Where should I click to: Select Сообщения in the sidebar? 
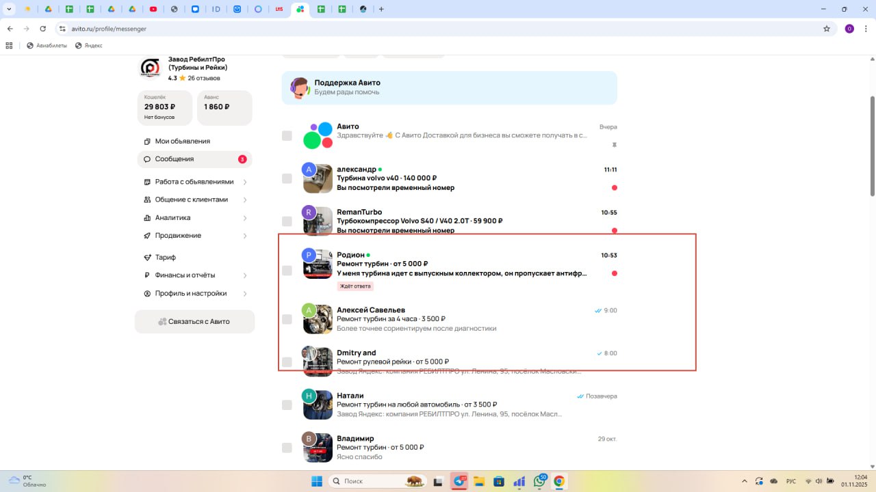195,159
